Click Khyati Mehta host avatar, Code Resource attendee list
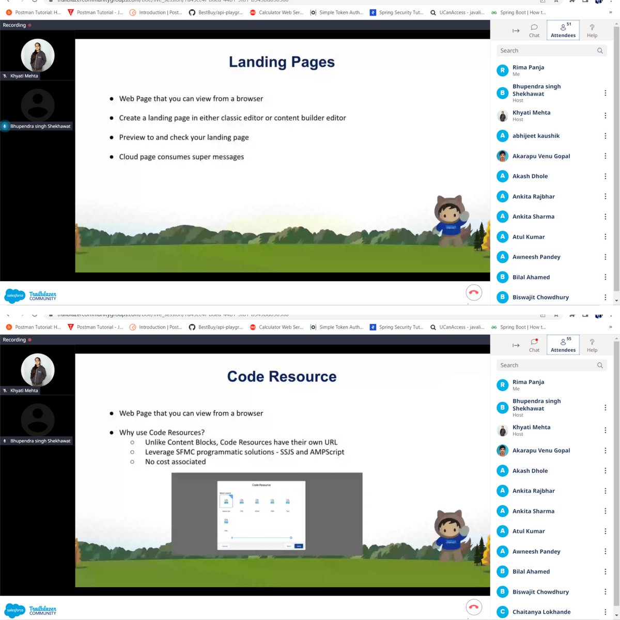 tap(502, 430)
